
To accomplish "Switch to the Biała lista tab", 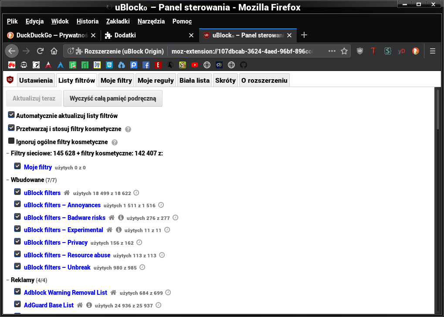I will 194,81.
